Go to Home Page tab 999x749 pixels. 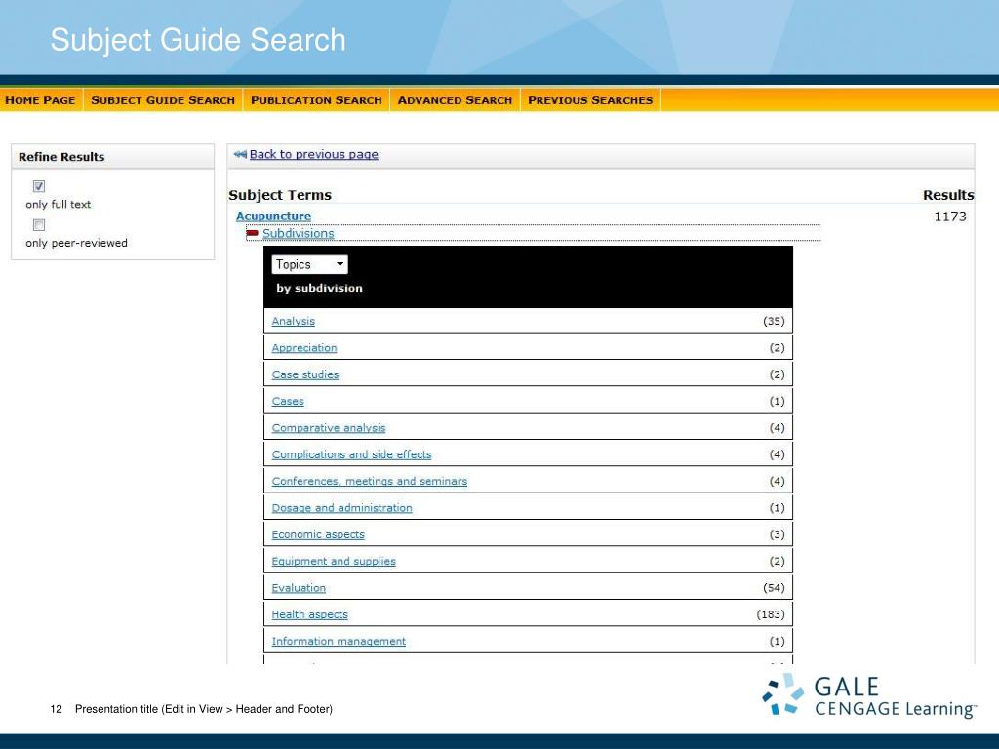40,100
